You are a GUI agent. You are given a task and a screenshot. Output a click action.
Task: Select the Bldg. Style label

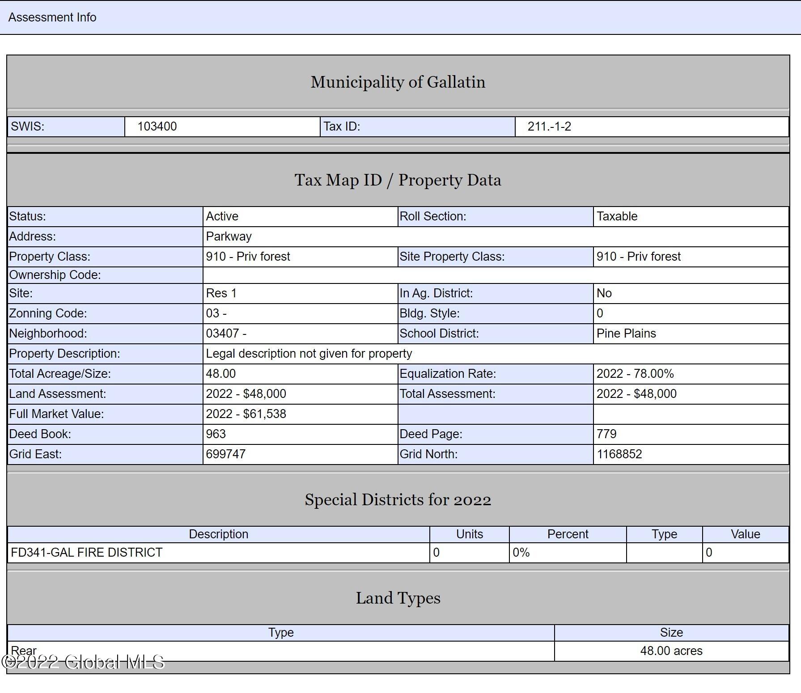coord(430,313)
